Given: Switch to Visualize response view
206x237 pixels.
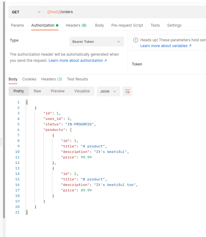Looking at the screenshot, I should (x=82, y=91).
